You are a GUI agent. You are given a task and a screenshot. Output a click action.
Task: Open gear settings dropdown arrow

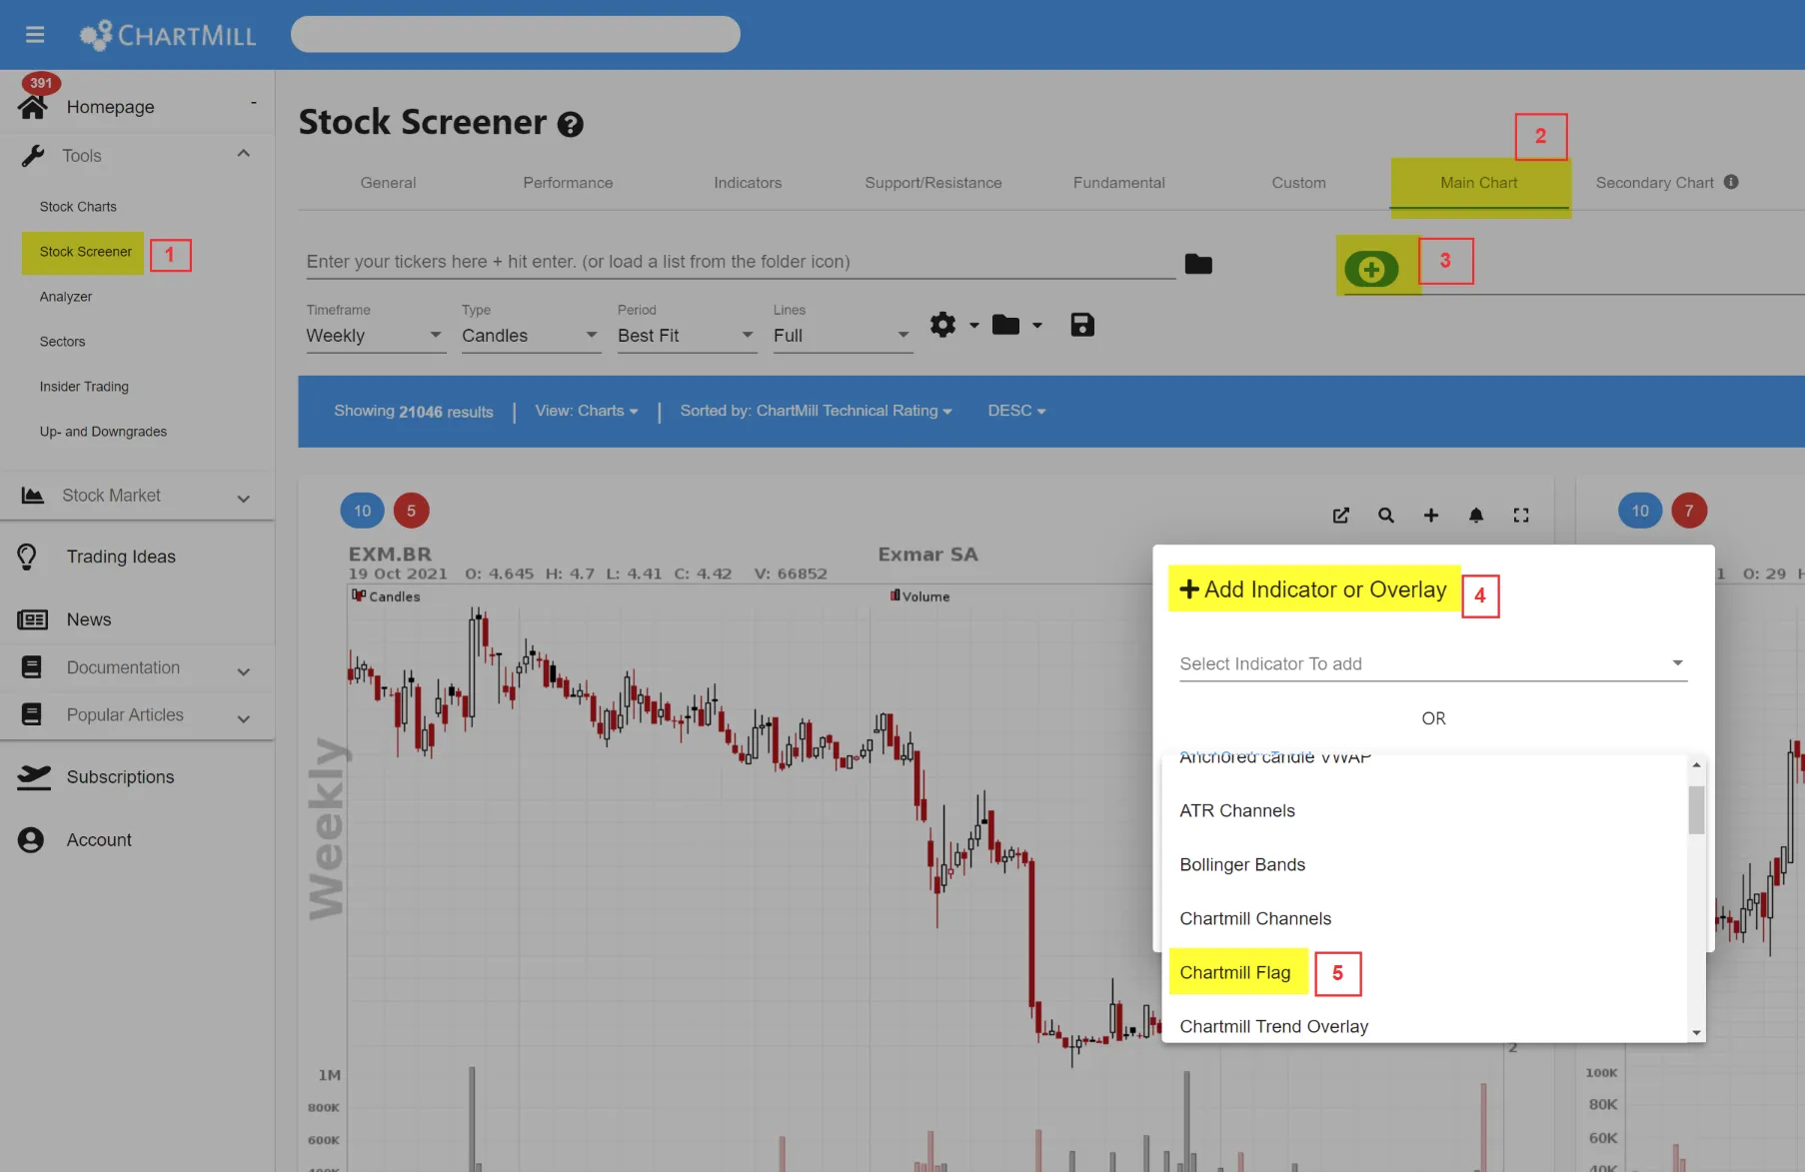coord(973,326)
